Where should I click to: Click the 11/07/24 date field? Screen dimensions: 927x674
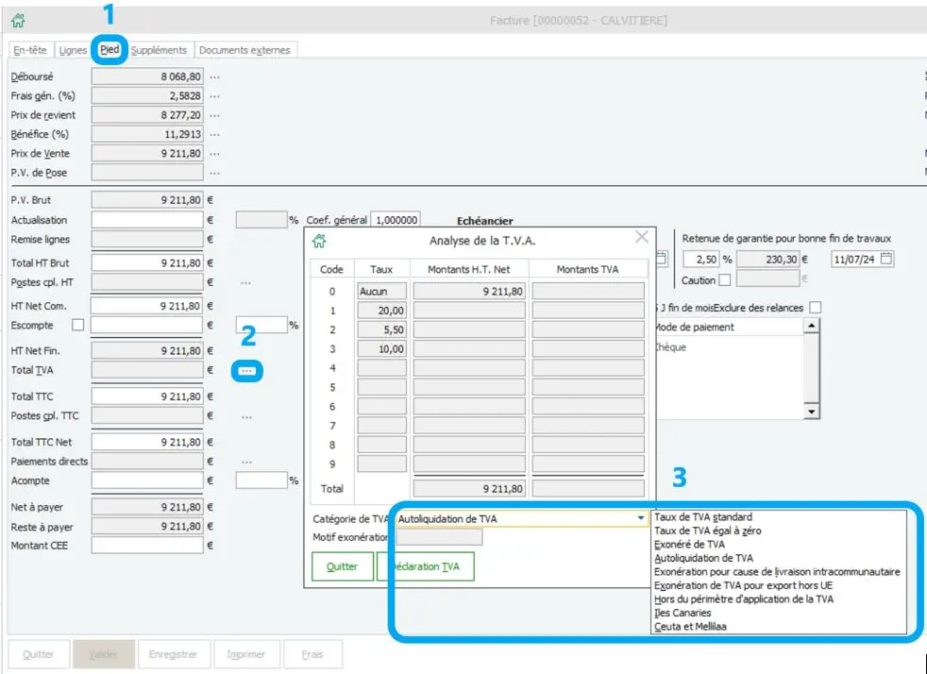point(855,259)
